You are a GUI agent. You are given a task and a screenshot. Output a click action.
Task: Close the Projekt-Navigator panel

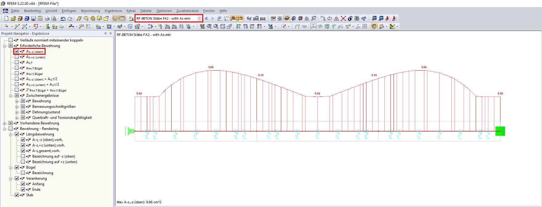[111, 33]
